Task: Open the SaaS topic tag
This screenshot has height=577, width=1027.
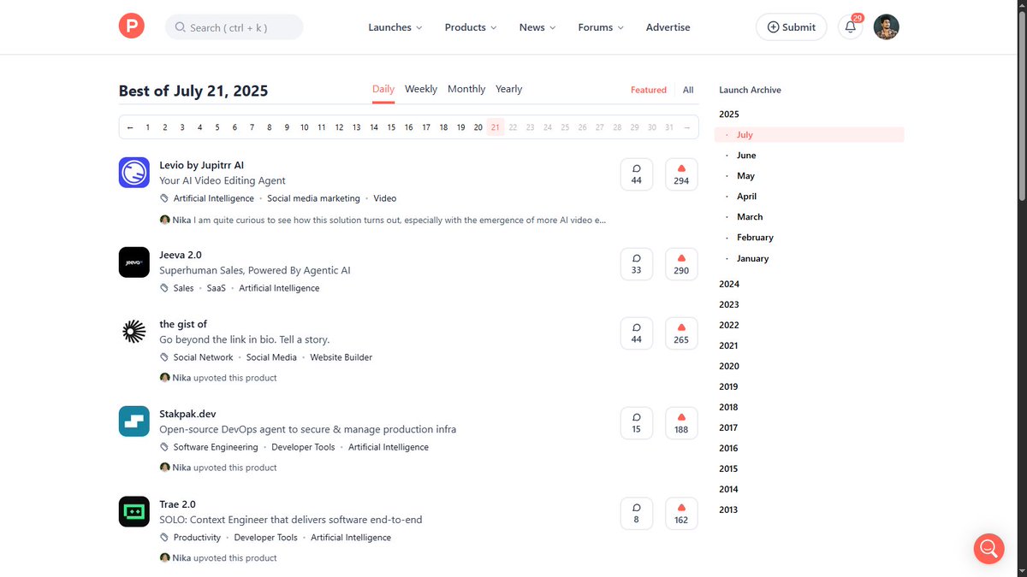Action: coord(217,288)
